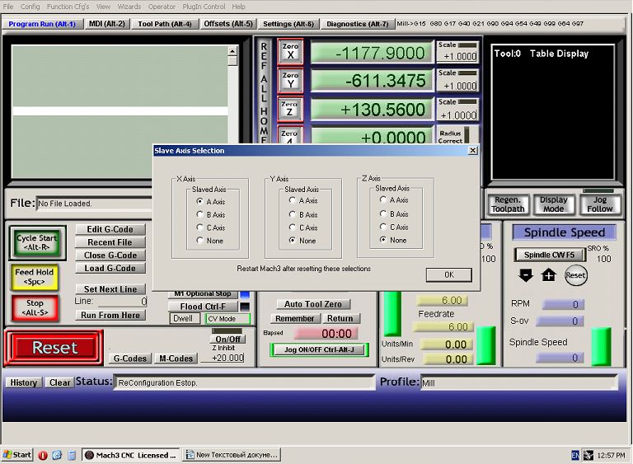This screenshot has height=464, width=633.
Task: Click the round Reset button under Spindle CW
Action: (x=575, y=275)
